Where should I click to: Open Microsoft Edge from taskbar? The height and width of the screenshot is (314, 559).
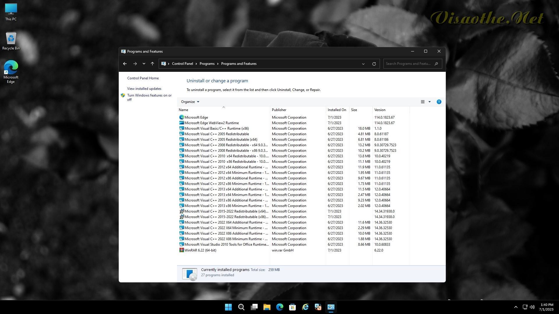(x=279, y=307)
